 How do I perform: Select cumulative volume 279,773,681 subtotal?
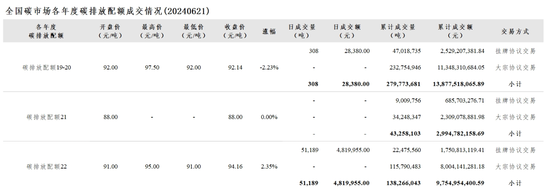403,84
